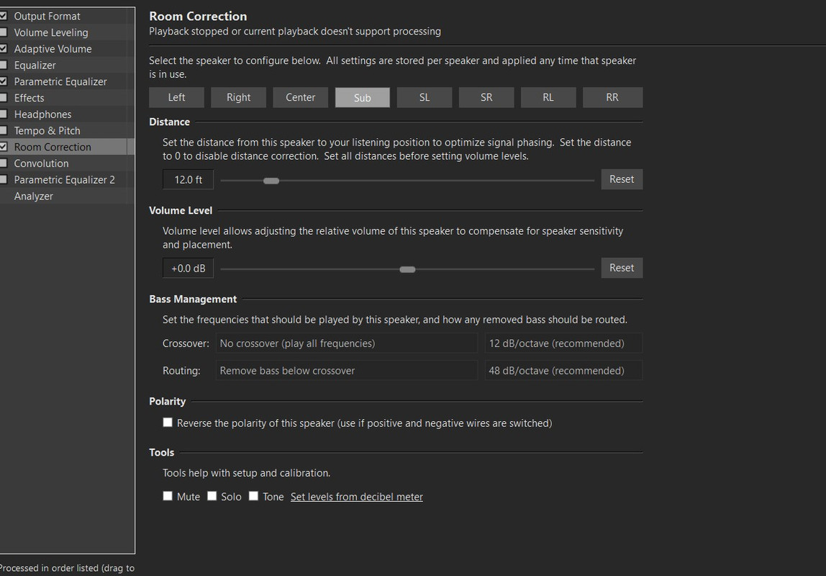Open the Room Correction DSP page
The image size is (826, 576).
tap(52, 147)
